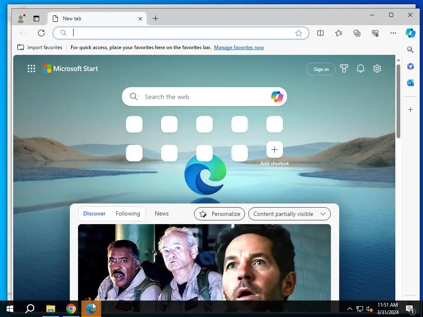Viewport: 423px width, 317px height.
Task: Open the Windows Start menu
Action: tap(10, 309)
